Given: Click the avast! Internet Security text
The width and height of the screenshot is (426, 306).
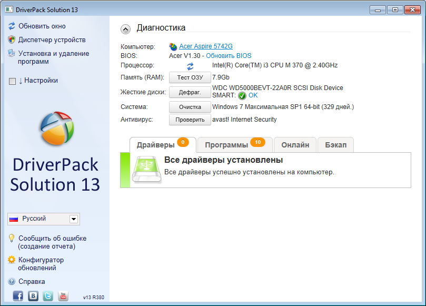Looking at the screenshot, I should (244, 120).
